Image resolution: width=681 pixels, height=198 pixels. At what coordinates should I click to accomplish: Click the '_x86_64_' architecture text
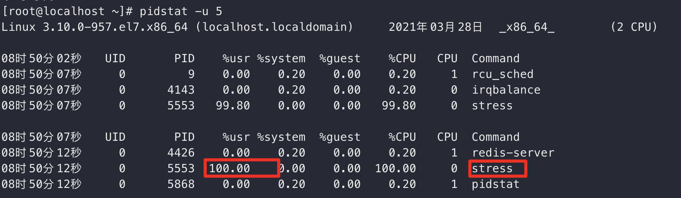tap(527, 28)
